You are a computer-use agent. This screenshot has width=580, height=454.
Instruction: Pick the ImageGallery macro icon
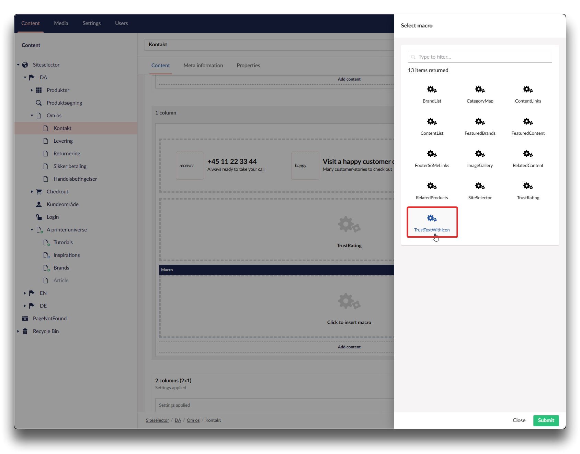pos(480,154)
